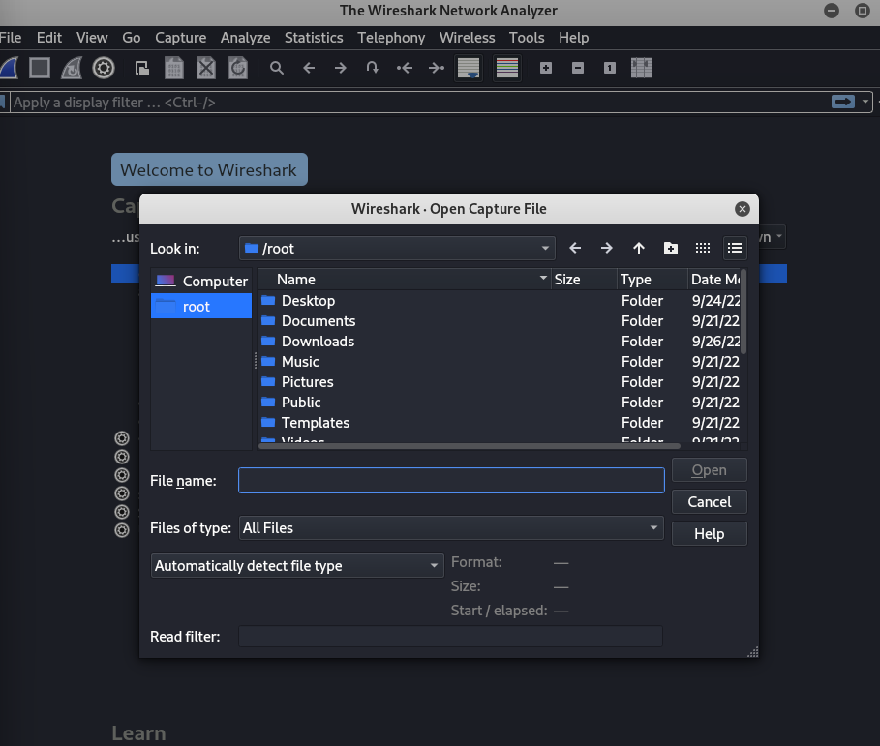Click the Cancel button
The height and width of the screenshot is (746, 880).
pyautogui.click(x=710, y=501)
